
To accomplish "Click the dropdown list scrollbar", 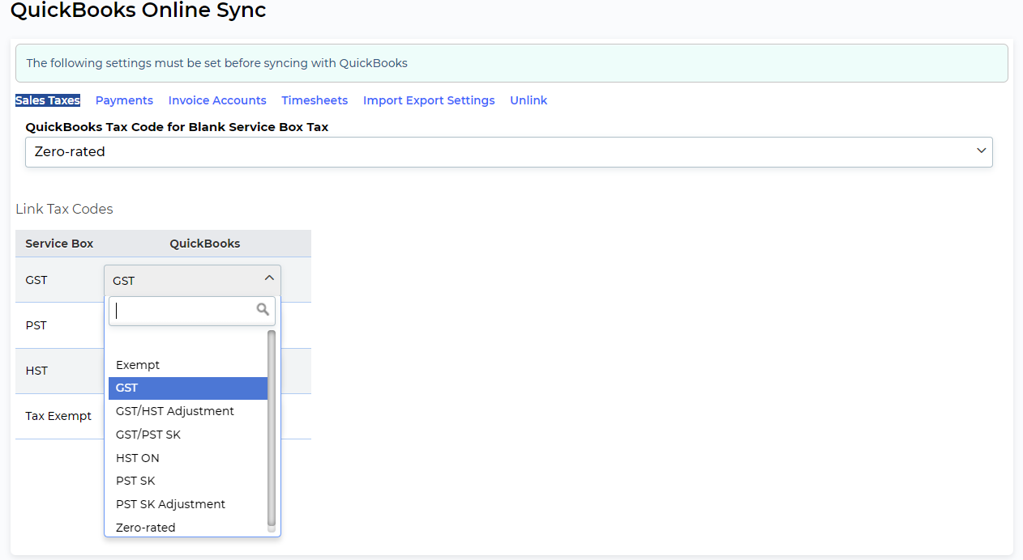I will click(x=272, y=429).
